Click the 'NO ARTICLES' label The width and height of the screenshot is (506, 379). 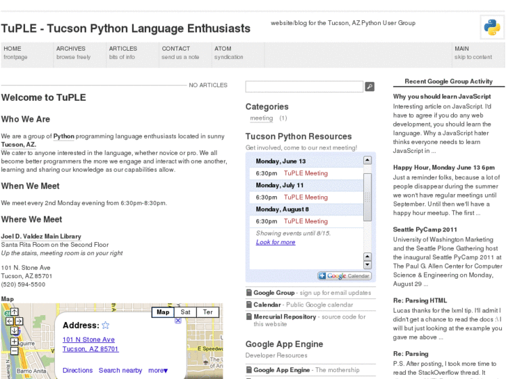coord(208,85)
